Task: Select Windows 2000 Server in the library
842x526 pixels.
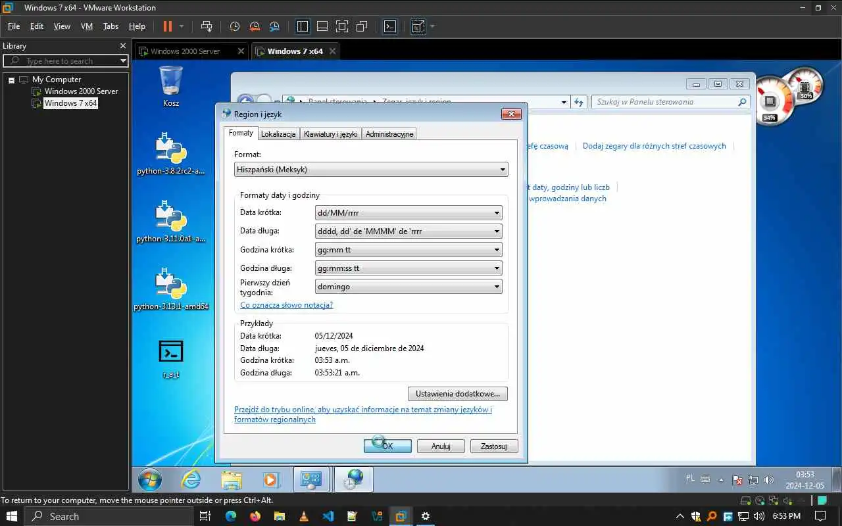Action: (x=81, y=91)
